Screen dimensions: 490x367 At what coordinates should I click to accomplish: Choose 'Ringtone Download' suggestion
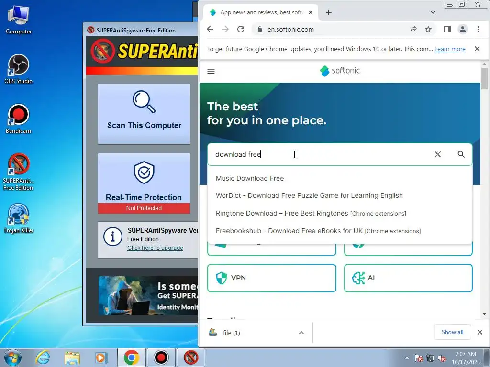coord(340,214)
